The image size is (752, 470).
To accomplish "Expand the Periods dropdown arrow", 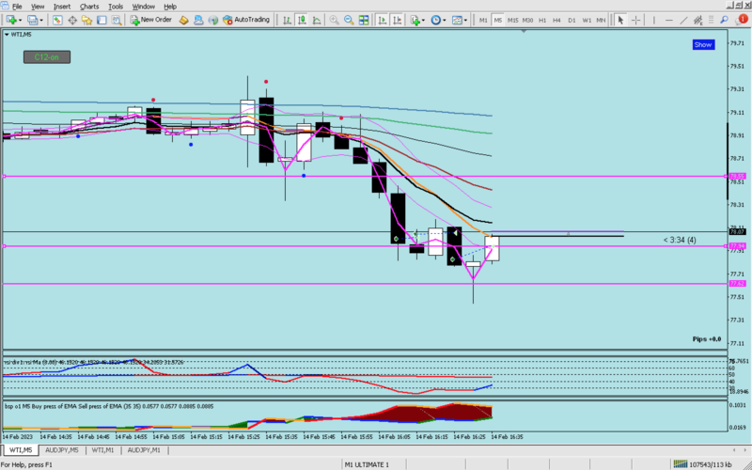I will tap(445, 20).
